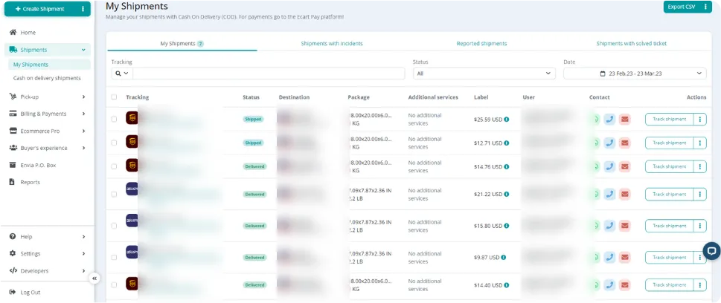Click the email icon in the $25.59 USD row
721x303 pixels.
coord(624,120)
